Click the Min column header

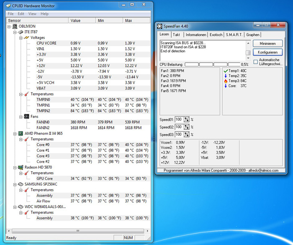tap(110, 21)
